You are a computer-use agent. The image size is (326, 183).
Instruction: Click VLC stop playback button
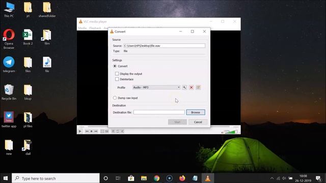coord(91,131)
